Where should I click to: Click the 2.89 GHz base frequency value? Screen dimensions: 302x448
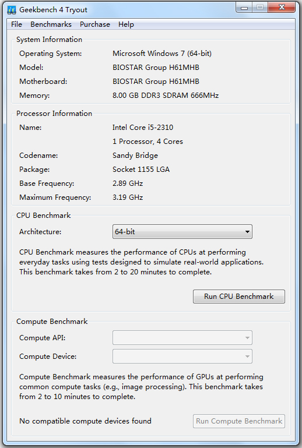[128, 184]
